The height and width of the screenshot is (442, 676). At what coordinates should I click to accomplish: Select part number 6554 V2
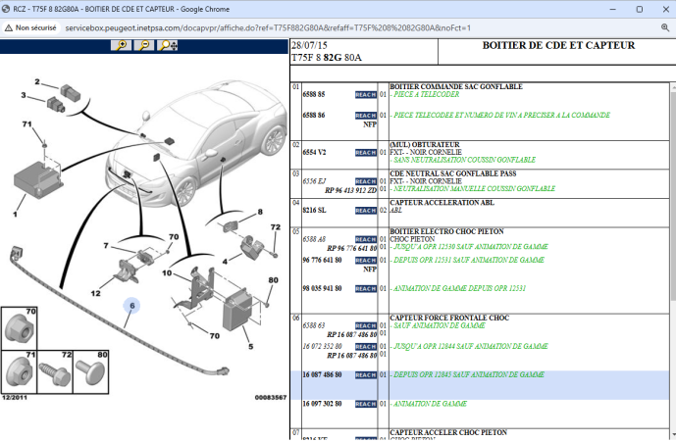point(314,152)
